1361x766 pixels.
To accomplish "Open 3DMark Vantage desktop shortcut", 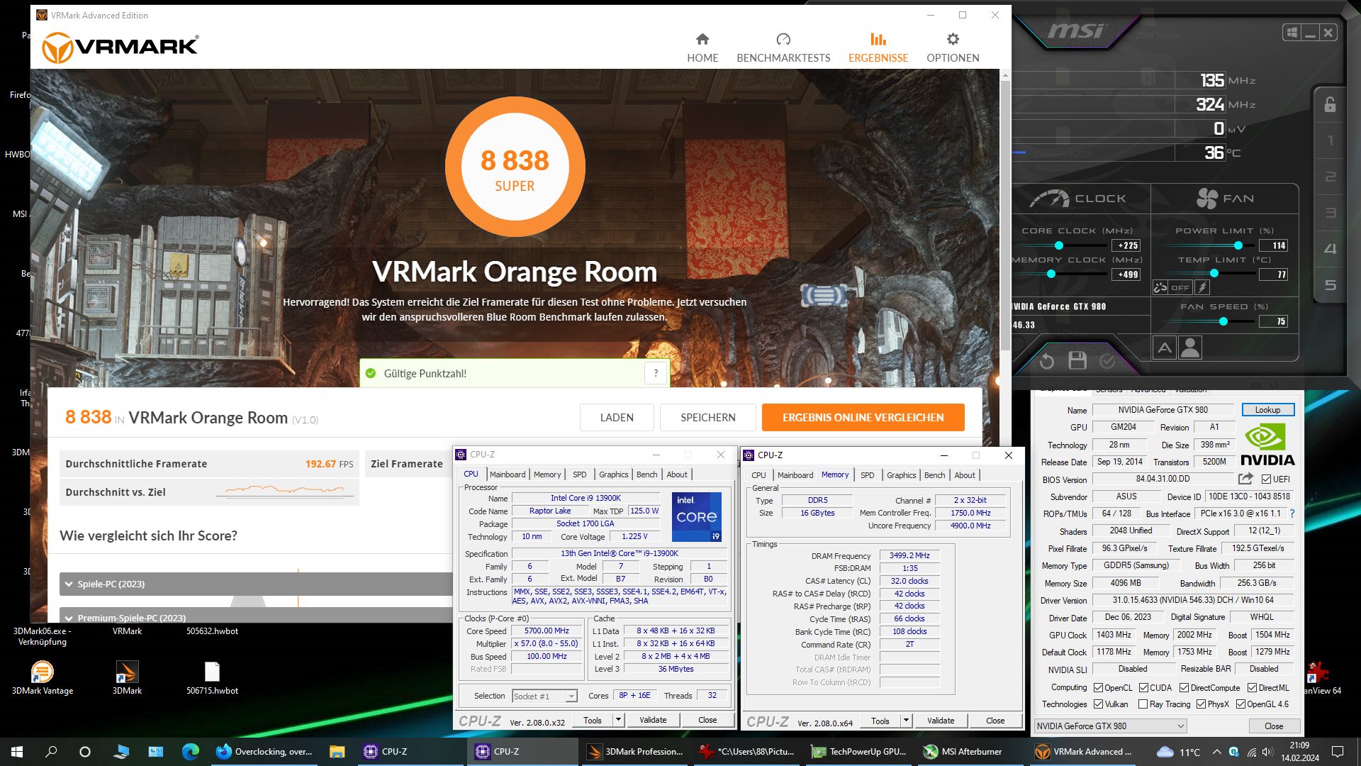I will click(43, 677).
